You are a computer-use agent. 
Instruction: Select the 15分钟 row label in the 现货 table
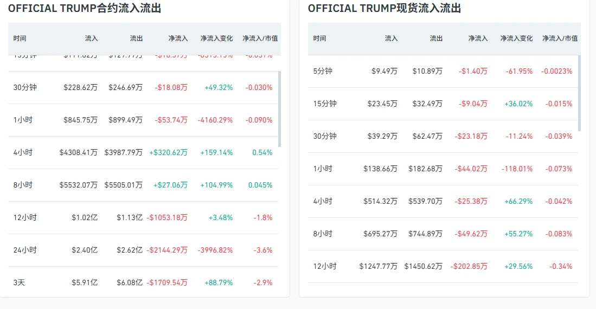coord(325,104)
